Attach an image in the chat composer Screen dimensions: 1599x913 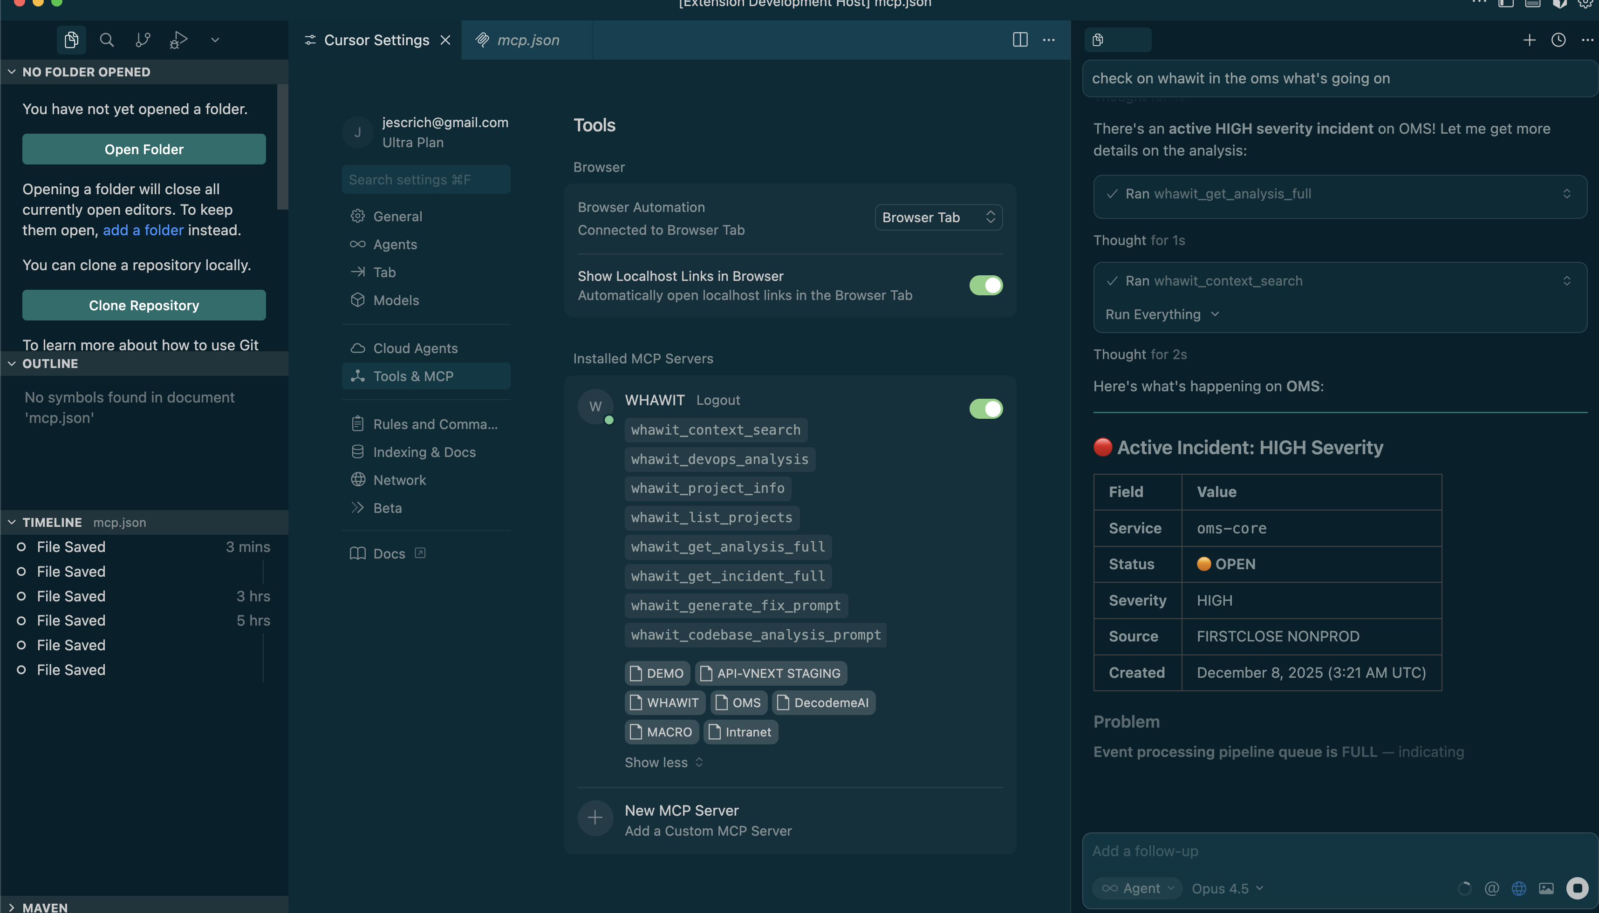pos(1546,888)
